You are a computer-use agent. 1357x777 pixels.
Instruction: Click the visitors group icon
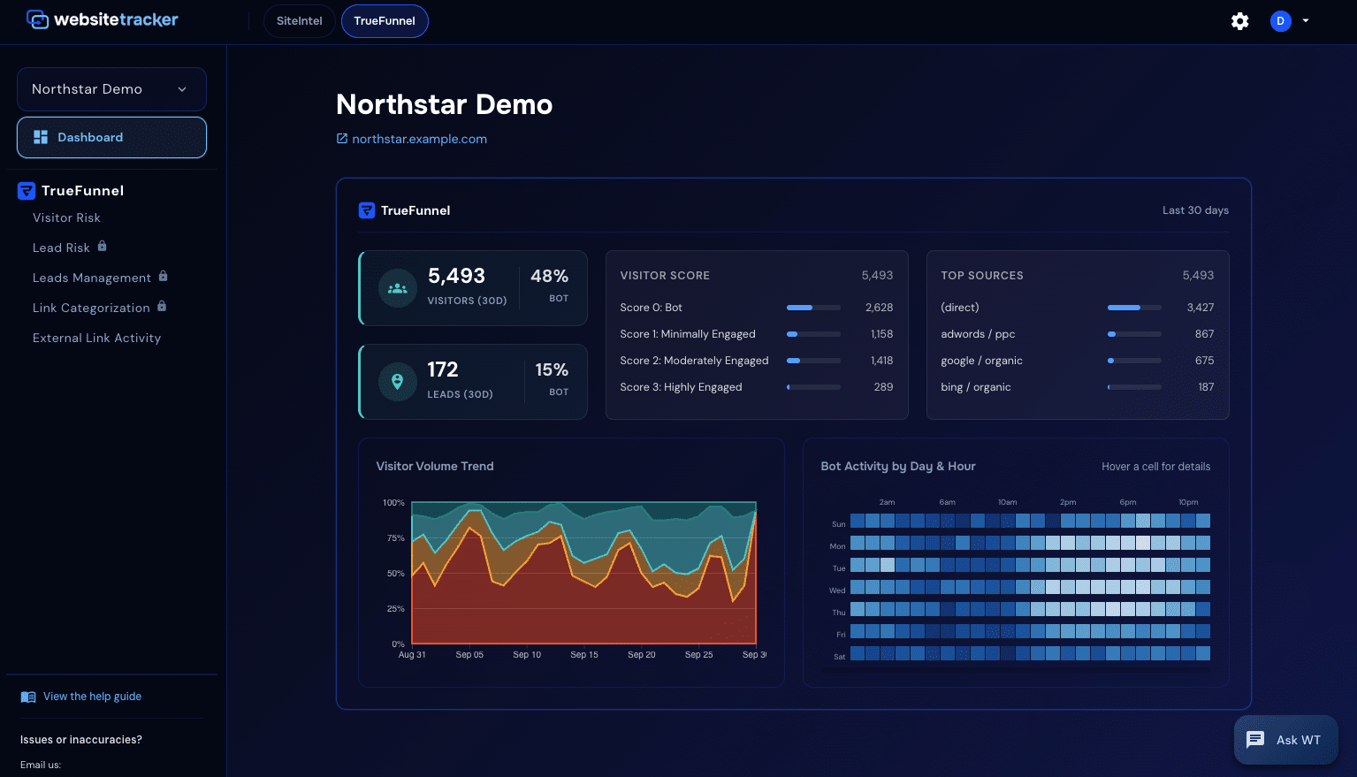(398, 288)
